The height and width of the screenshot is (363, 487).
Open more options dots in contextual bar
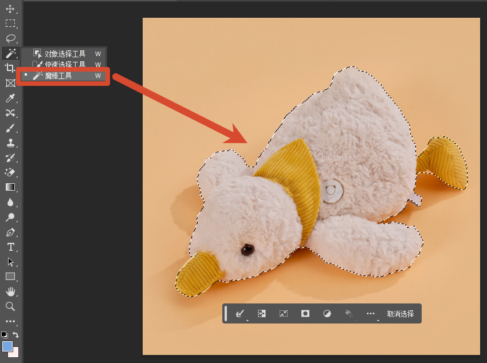[371, 314]
